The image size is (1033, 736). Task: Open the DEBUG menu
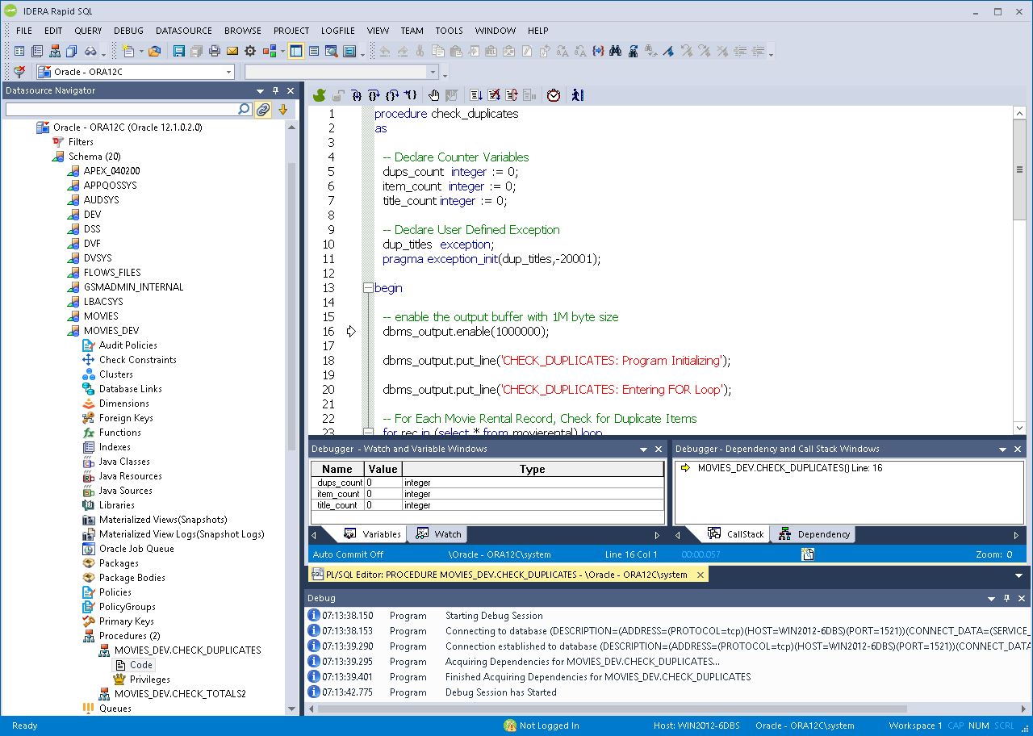pos(128,31)
